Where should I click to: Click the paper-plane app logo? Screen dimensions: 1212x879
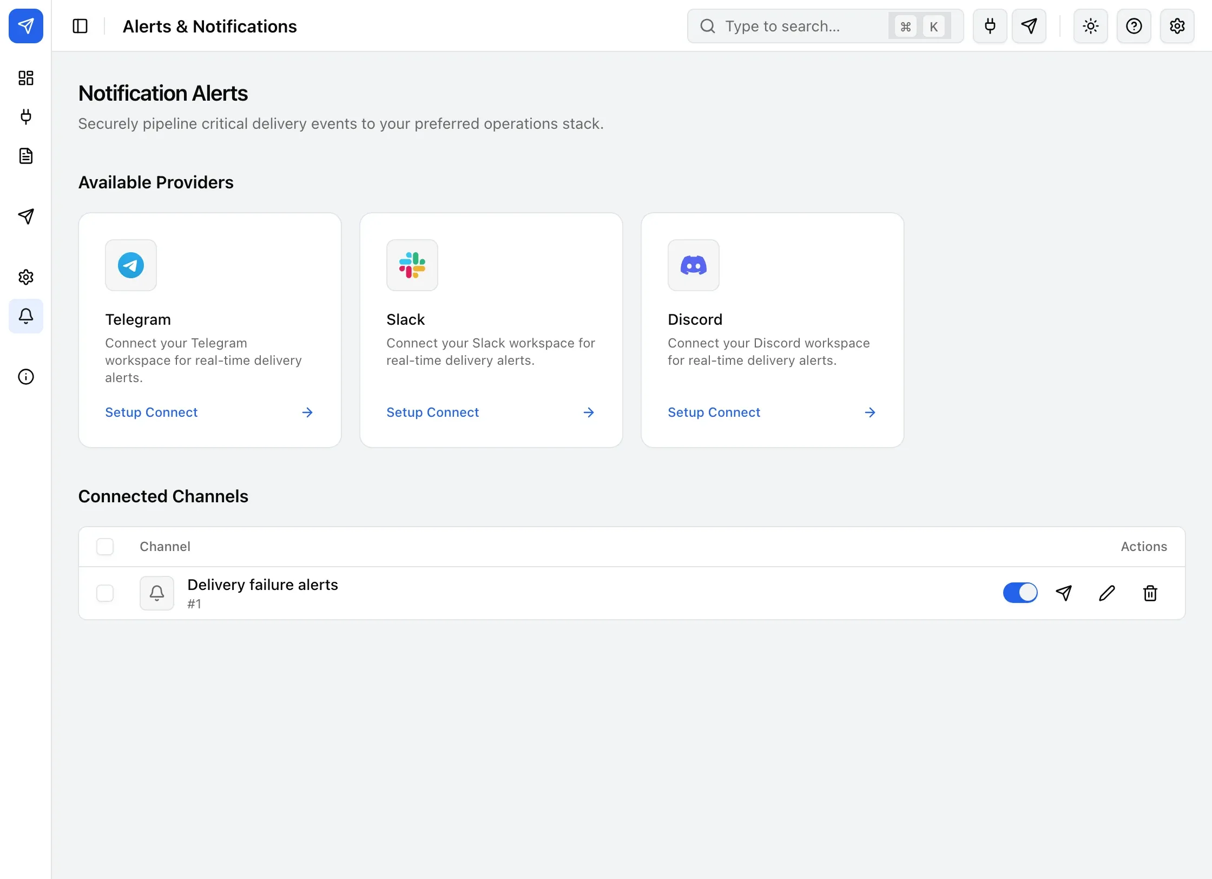26,26
